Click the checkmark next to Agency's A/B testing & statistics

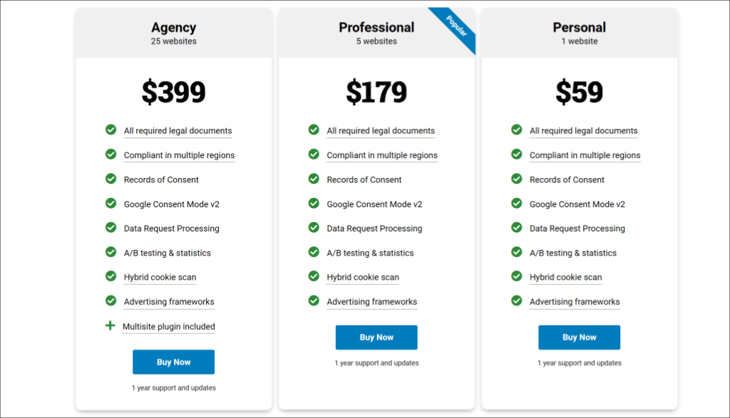pyautogui.click(x=110, y=252)
